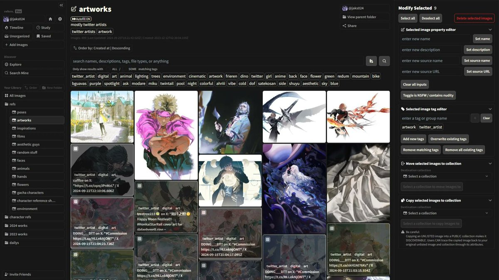The height and width of the screenshot is (280, 499).
Task: Collapse the left sidebar with double-chevron icon
Action: (61, 5)
